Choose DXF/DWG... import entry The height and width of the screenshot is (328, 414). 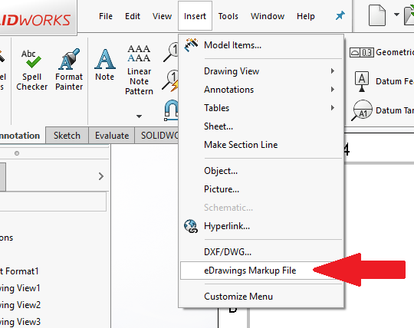tap(261, 251)
